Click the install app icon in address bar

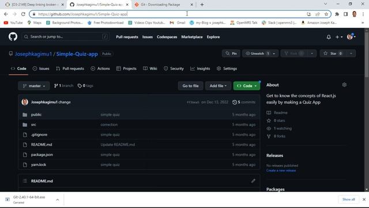point(309,14)
